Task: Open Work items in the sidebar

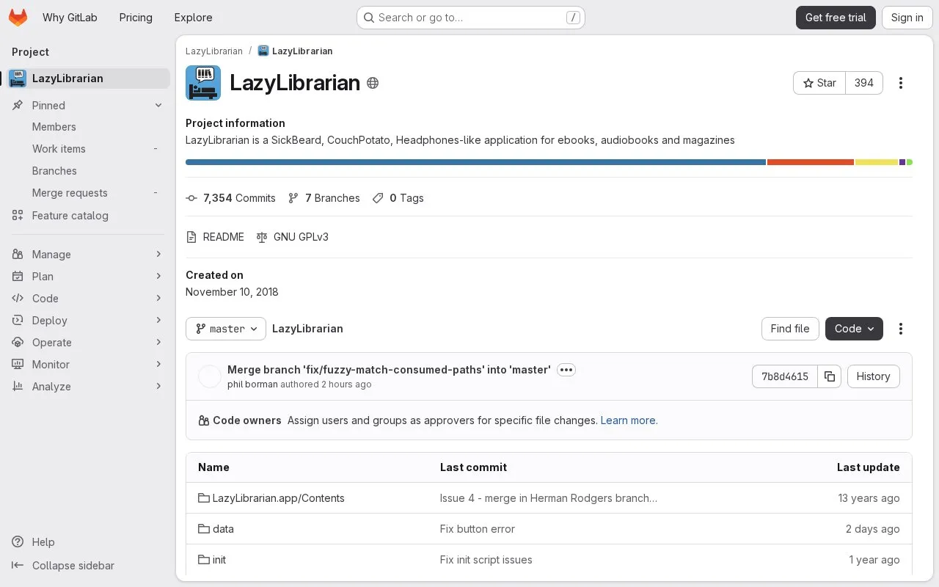Action: [88, 149]
